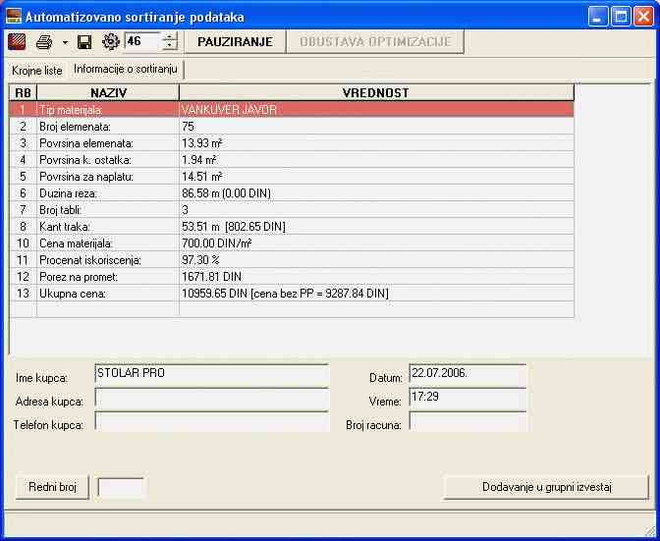
Task: Click into the Telefon kupca field
Action: click(x=210, y=422)
